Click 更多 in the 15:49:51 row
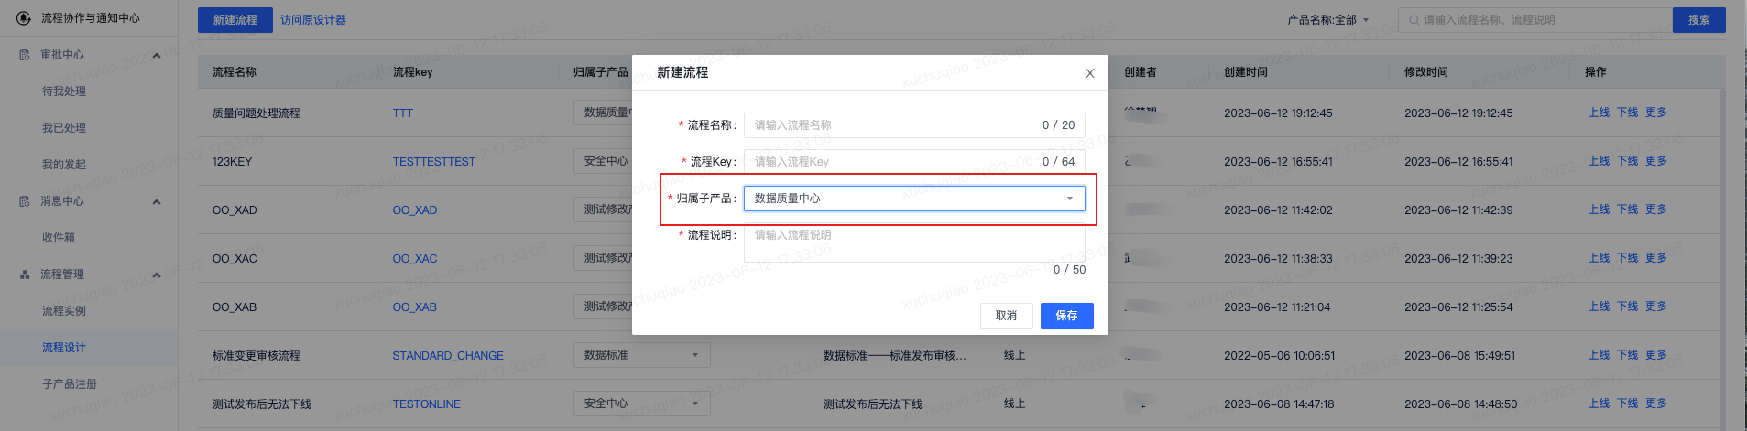 1656,355
